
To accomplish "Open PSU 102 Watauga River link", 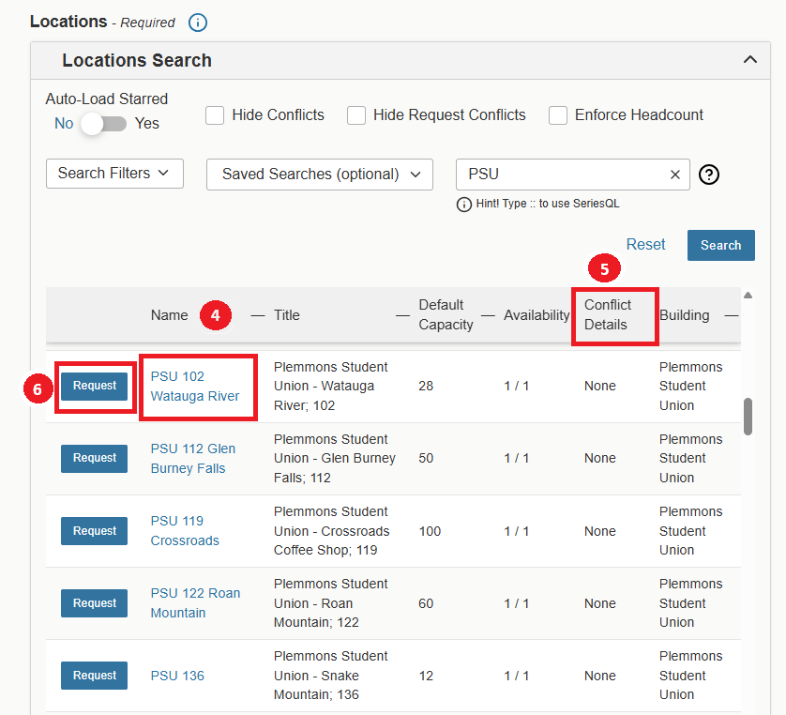I will [195, 386].
